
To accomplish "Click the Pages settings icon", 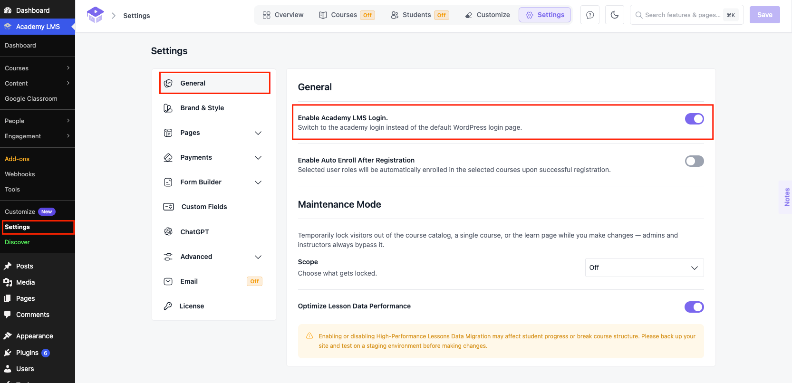I will 168,133.
